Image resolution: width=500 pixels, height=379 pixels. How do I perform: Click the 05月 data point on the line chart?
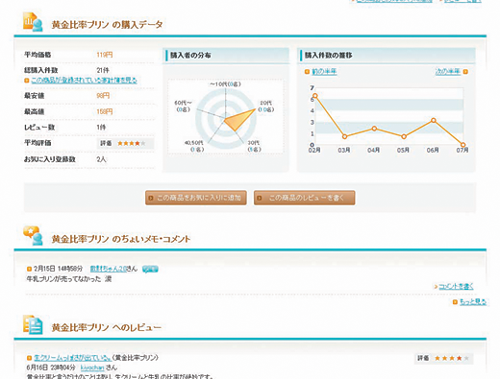coord(404,136)
